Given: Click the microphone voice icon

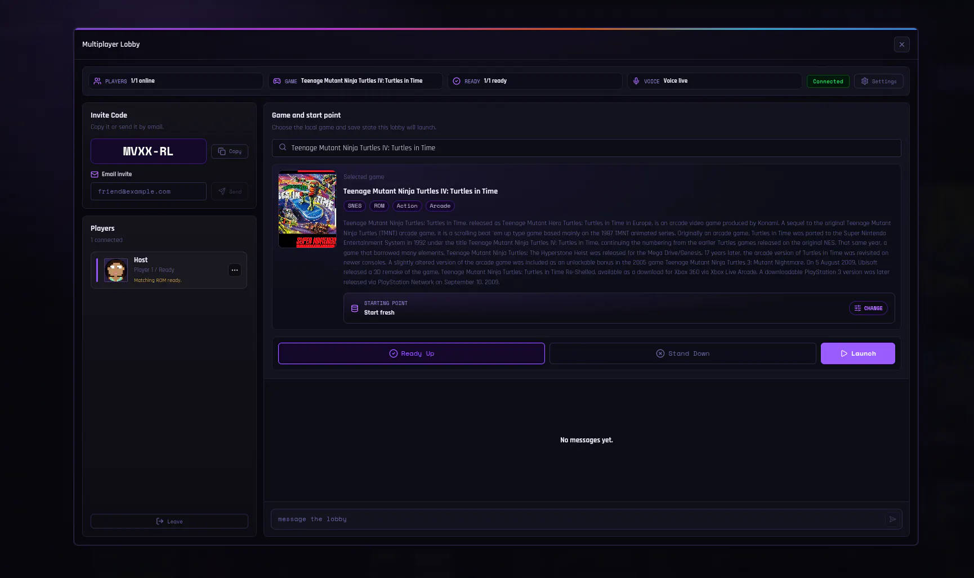Looking at the screenshot, I should pos(636,81).
